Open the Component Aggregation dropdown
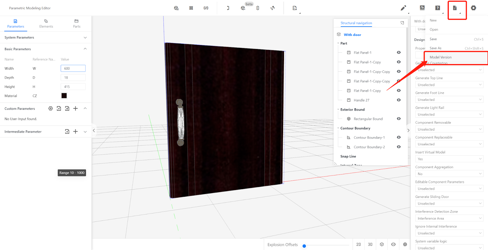 tap(449, 174)
